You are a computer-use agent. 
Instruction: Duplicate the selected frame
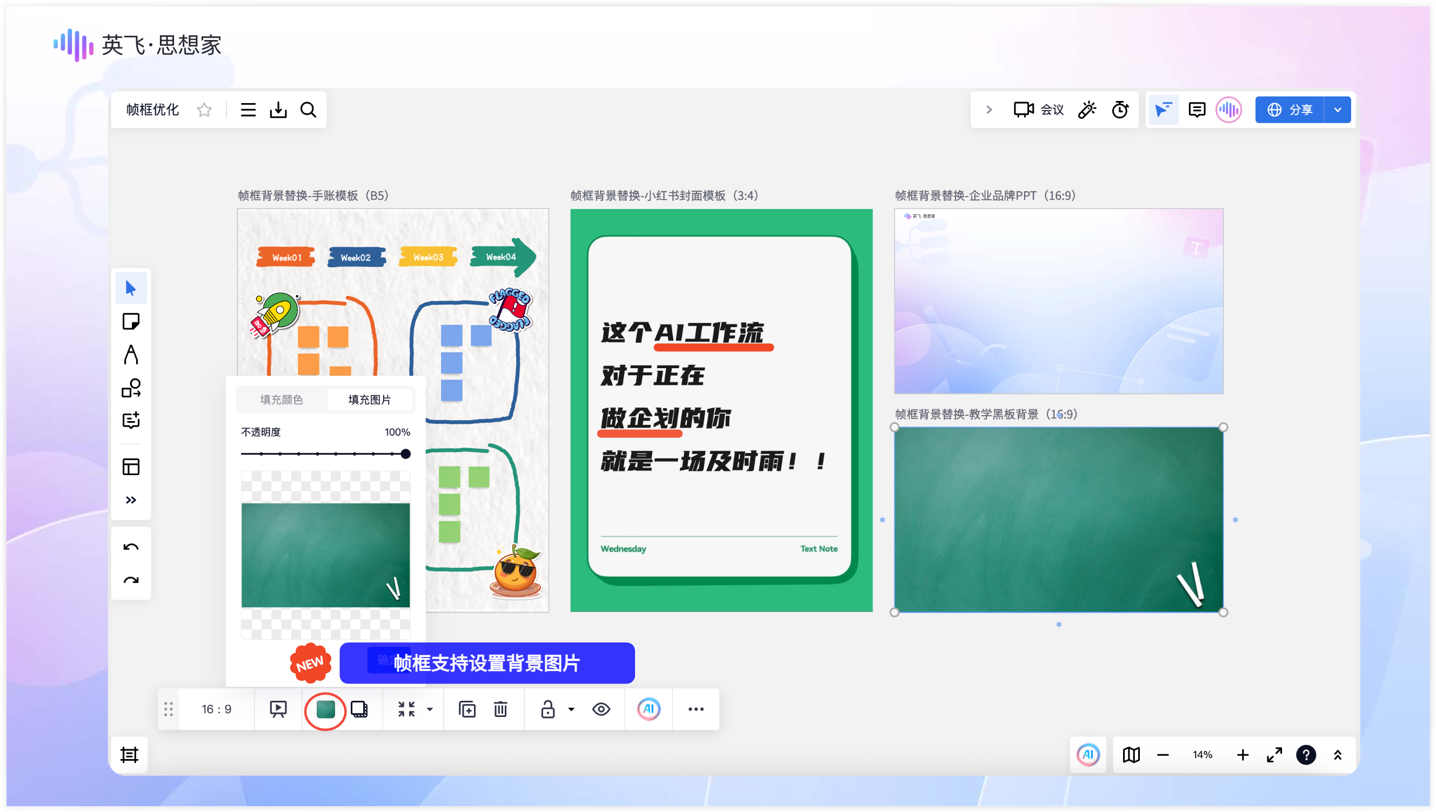466,709
